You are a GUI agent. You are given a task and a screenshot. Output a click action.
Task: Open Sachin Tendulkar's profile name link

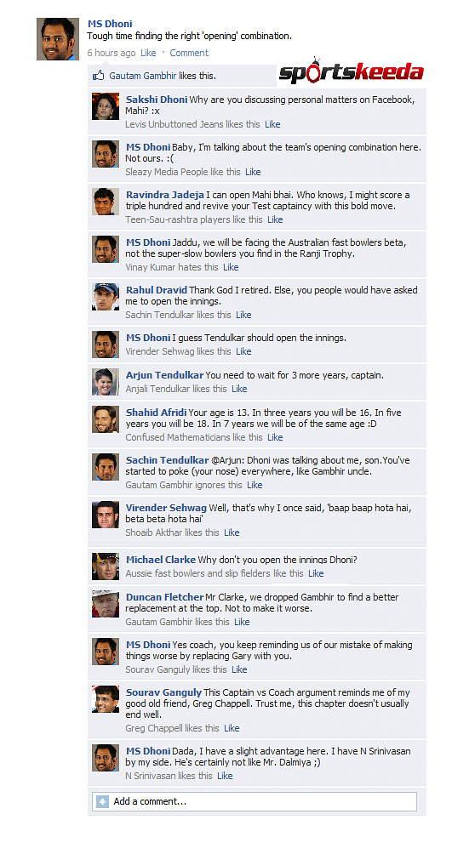pos(168,460)
